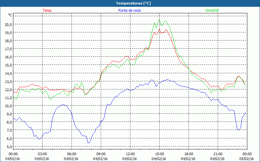The image size is (260, 162).
Task: Select the blue Punto de rocío legend label
Action: (x=129, y=10)
